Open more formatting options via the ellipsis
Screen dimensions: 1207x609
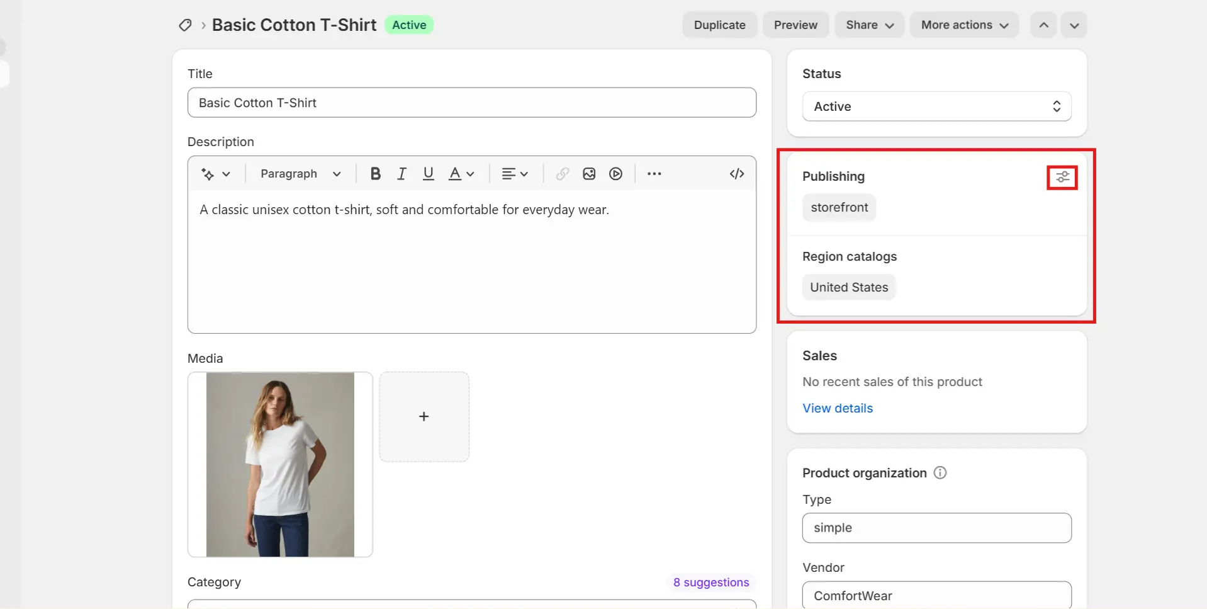coord(654,174)
